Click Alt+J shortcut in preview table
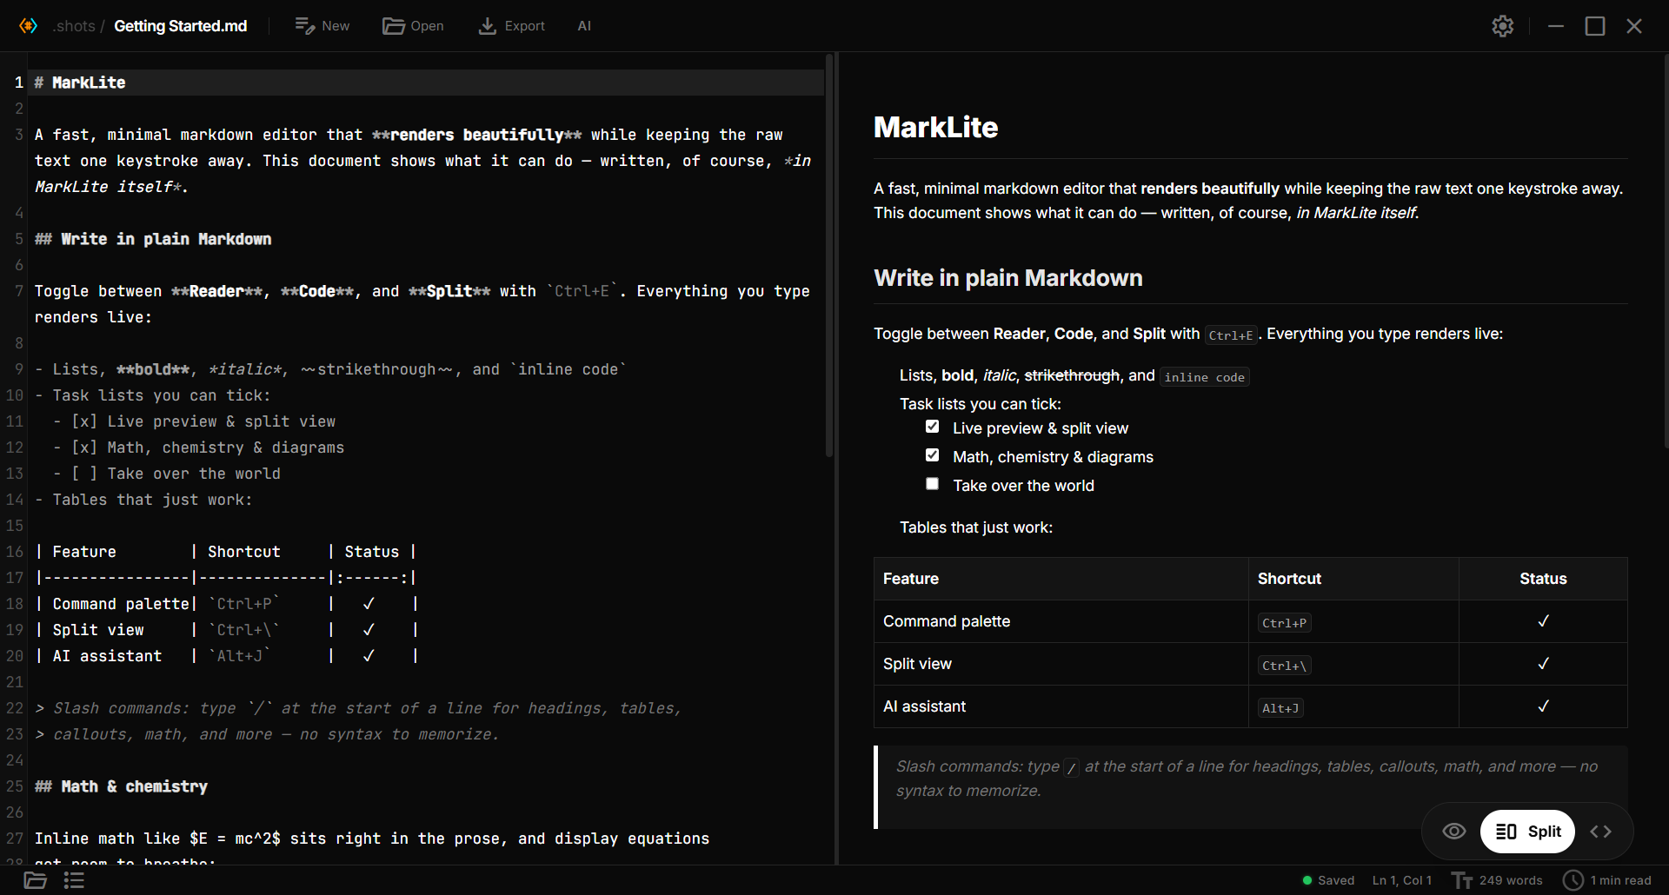Viewport: 1669px width, 895px height. 1280,708
